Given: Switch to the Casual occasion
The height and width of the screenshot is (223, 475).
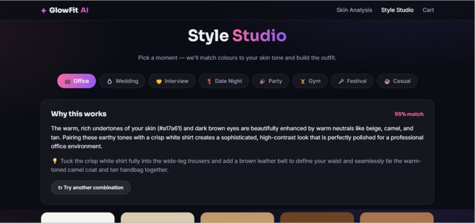Looking at the screenshot, I should [x=397, y=81].
